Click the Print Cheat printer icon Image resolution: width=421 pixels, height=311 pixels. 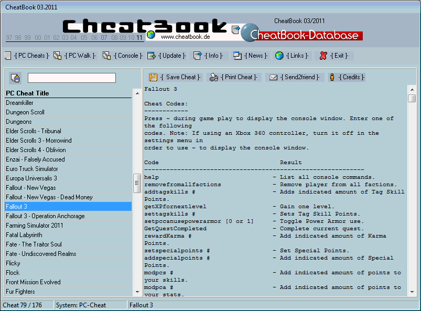click(214, 77)
